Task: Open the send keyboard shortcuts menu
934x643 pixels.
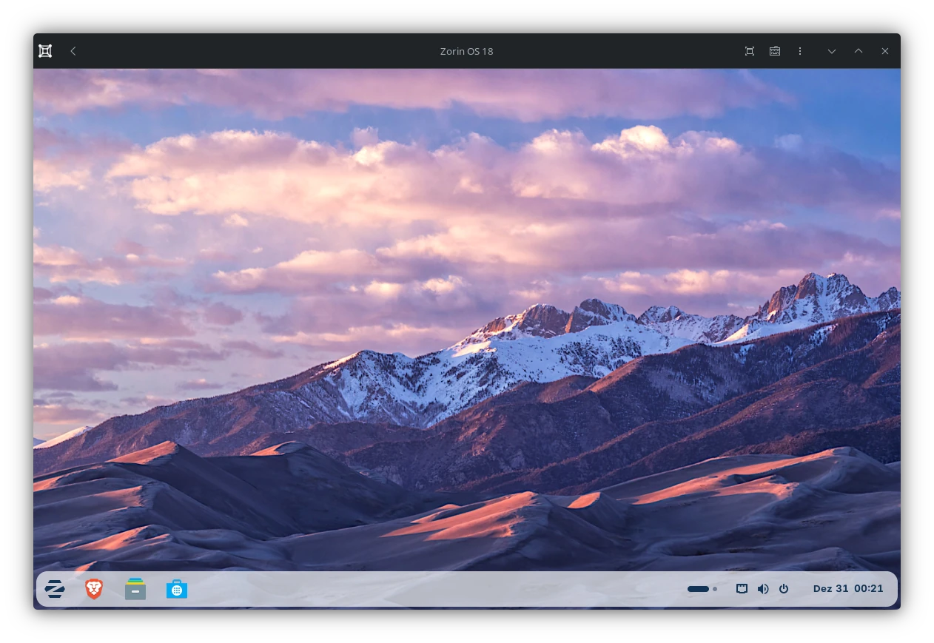Action: click(x=775, y=51)
